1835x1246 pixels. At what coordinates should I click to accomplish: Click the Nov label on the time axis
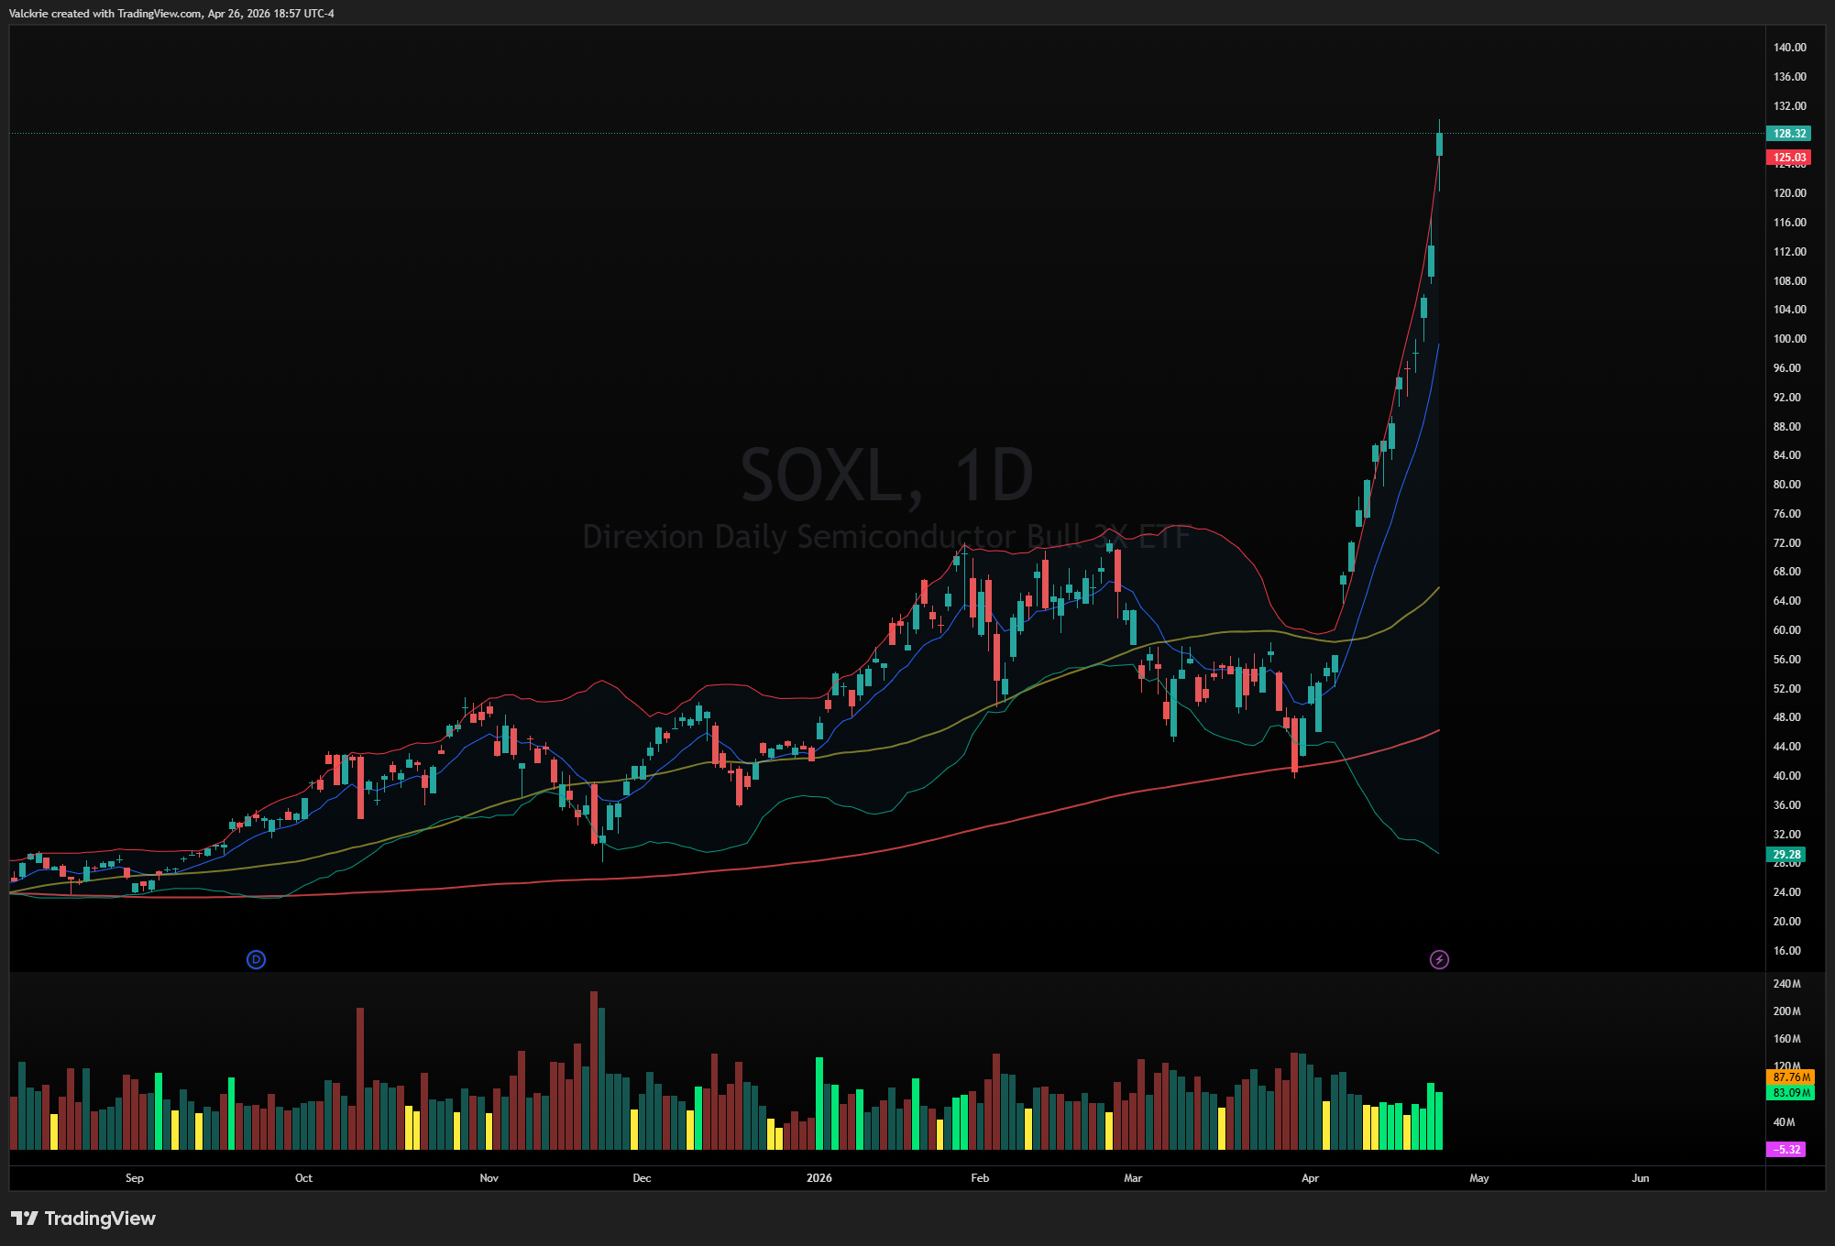(489, 1178)
